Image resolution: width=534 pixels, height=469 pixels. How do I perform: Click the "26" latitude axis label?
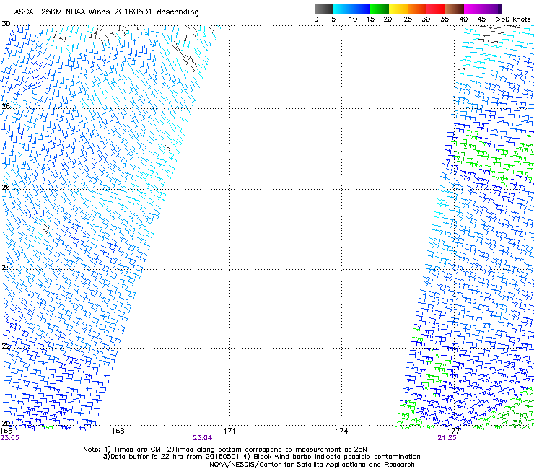(6, 188)
